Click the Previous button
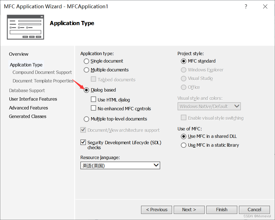The height and width of the screenshot is (220, 275). [x=156, y=210]
